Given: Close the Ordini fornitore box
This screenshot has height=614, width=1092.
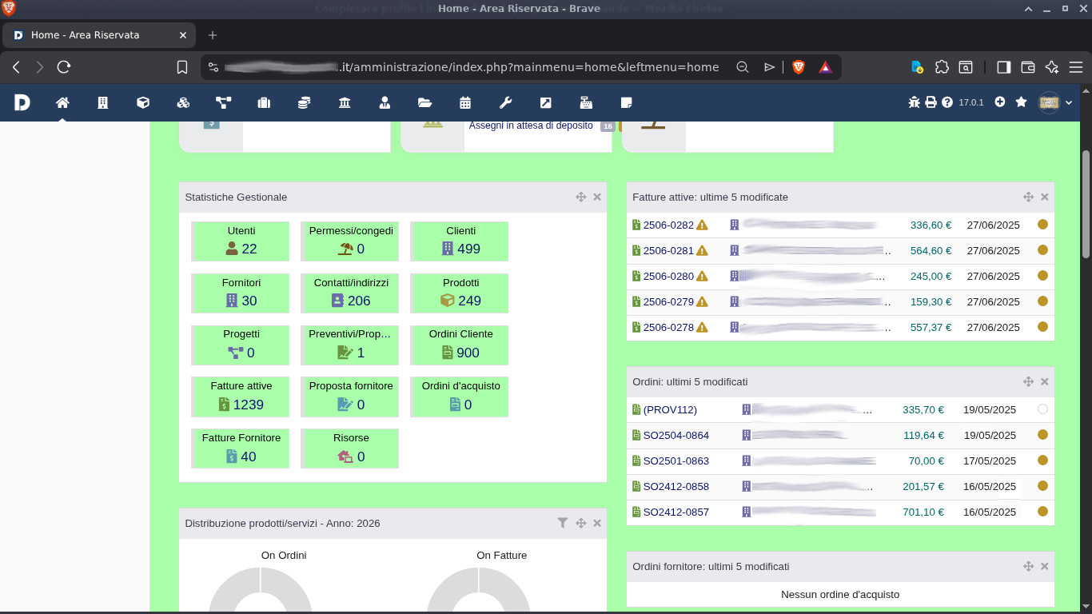Looking at the screenshot, I should [1045, 566].
